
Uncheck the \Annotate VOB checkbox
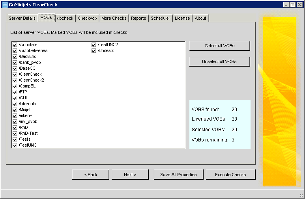click(15, 45)
